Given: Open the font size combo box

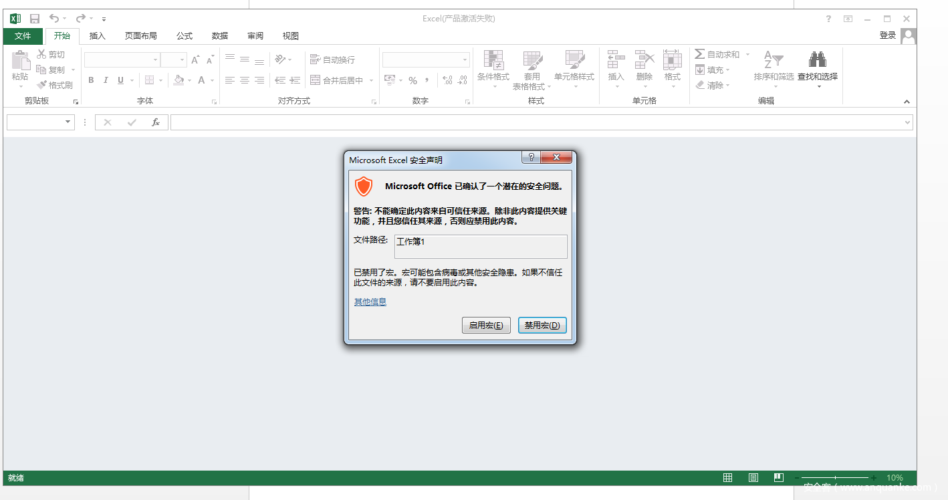Looking at the screenshot, I should [173, 60].
